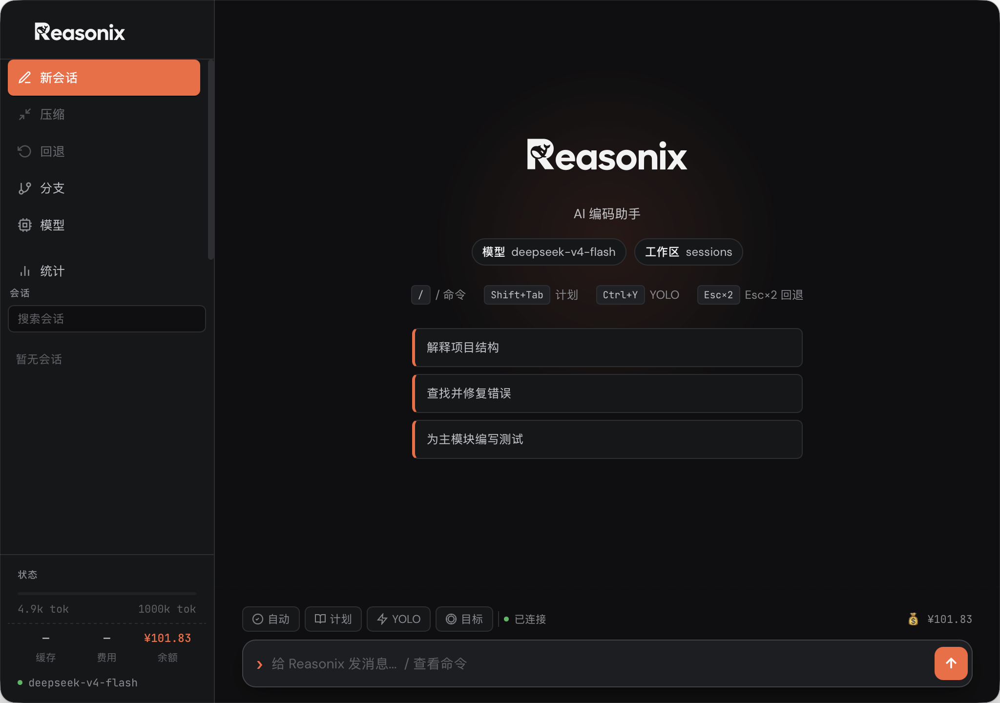Click the 回退 rewind arrow icon
The width and height of the screenshot is (1000, 703).
(x=25, y=151)
